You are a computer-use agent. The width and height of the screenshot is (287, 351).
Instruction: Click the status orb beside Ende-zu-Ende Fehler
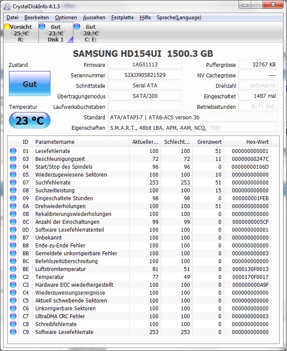tap(13, 245)
